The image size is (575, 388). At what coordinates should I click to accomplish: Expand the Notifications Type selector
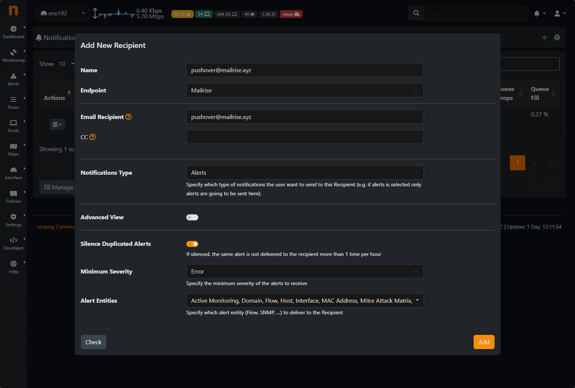305,172
